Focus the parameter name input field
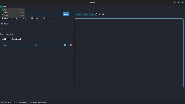Screen dimensions: 185x104 tap(17, 45)
